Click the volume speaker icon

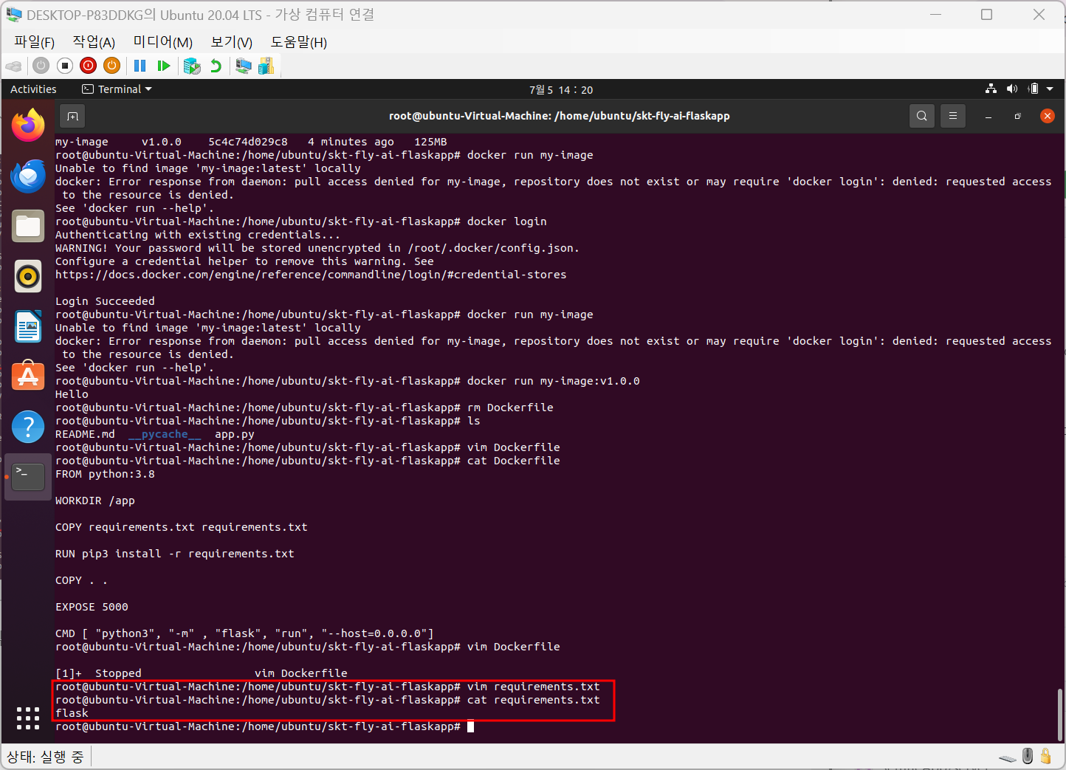[1012, 89]
